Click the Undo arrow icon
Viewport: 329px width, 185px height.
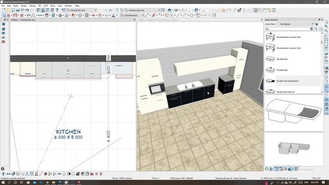point(27,10)
